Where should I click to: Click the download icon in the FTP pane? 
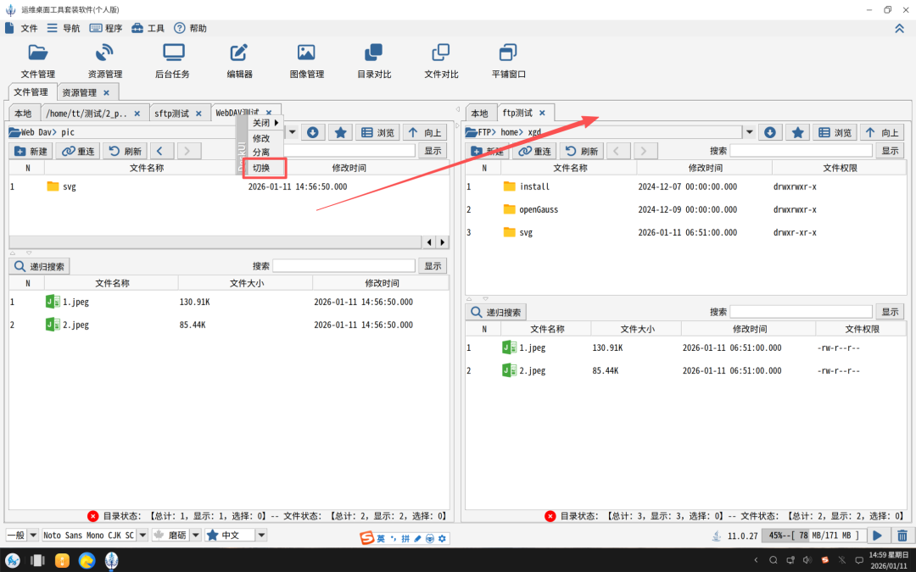(x=770, y=132)
